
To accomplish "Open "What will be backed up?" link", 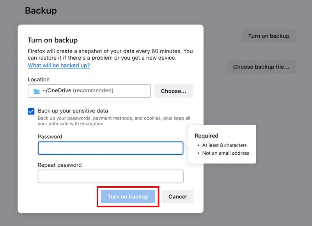I will pyautogui.click(x=59, y=65).
